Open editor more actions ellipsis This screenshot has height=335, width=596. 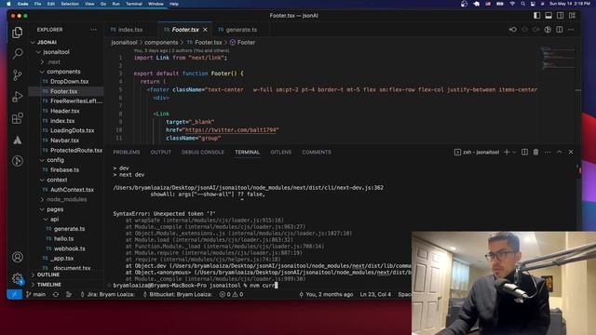tap(571, 30)
